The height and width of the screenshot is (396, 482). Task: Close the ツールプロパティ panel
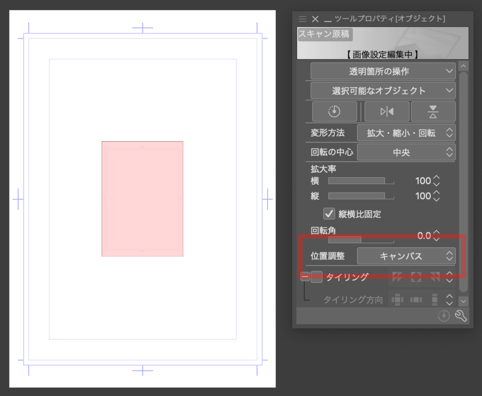click(x=315, y=19)
